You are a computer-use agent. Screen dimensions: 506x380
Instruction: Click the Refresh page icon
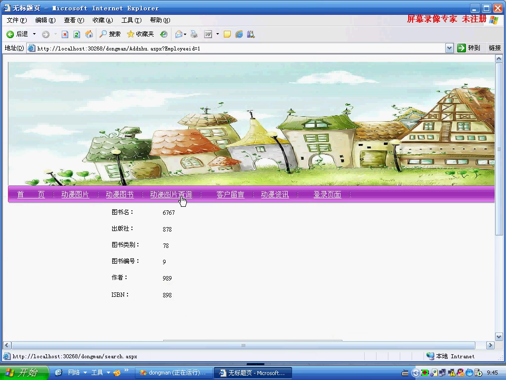click(x=77, y=34)
